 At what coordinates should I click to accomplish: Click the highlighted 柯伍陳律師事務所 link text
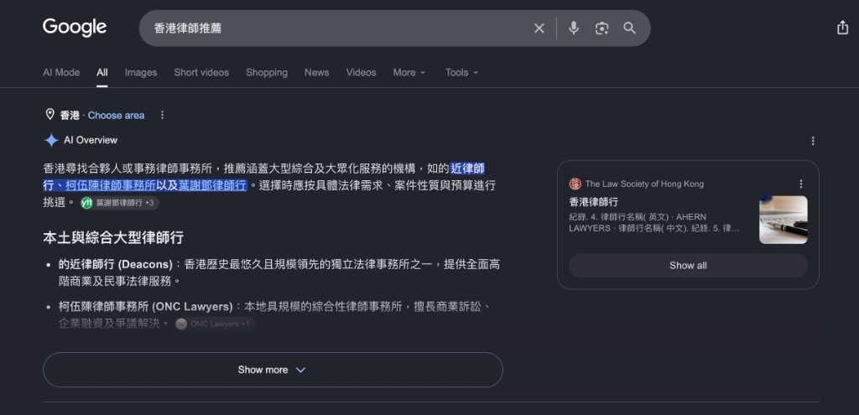pos(111,185)
